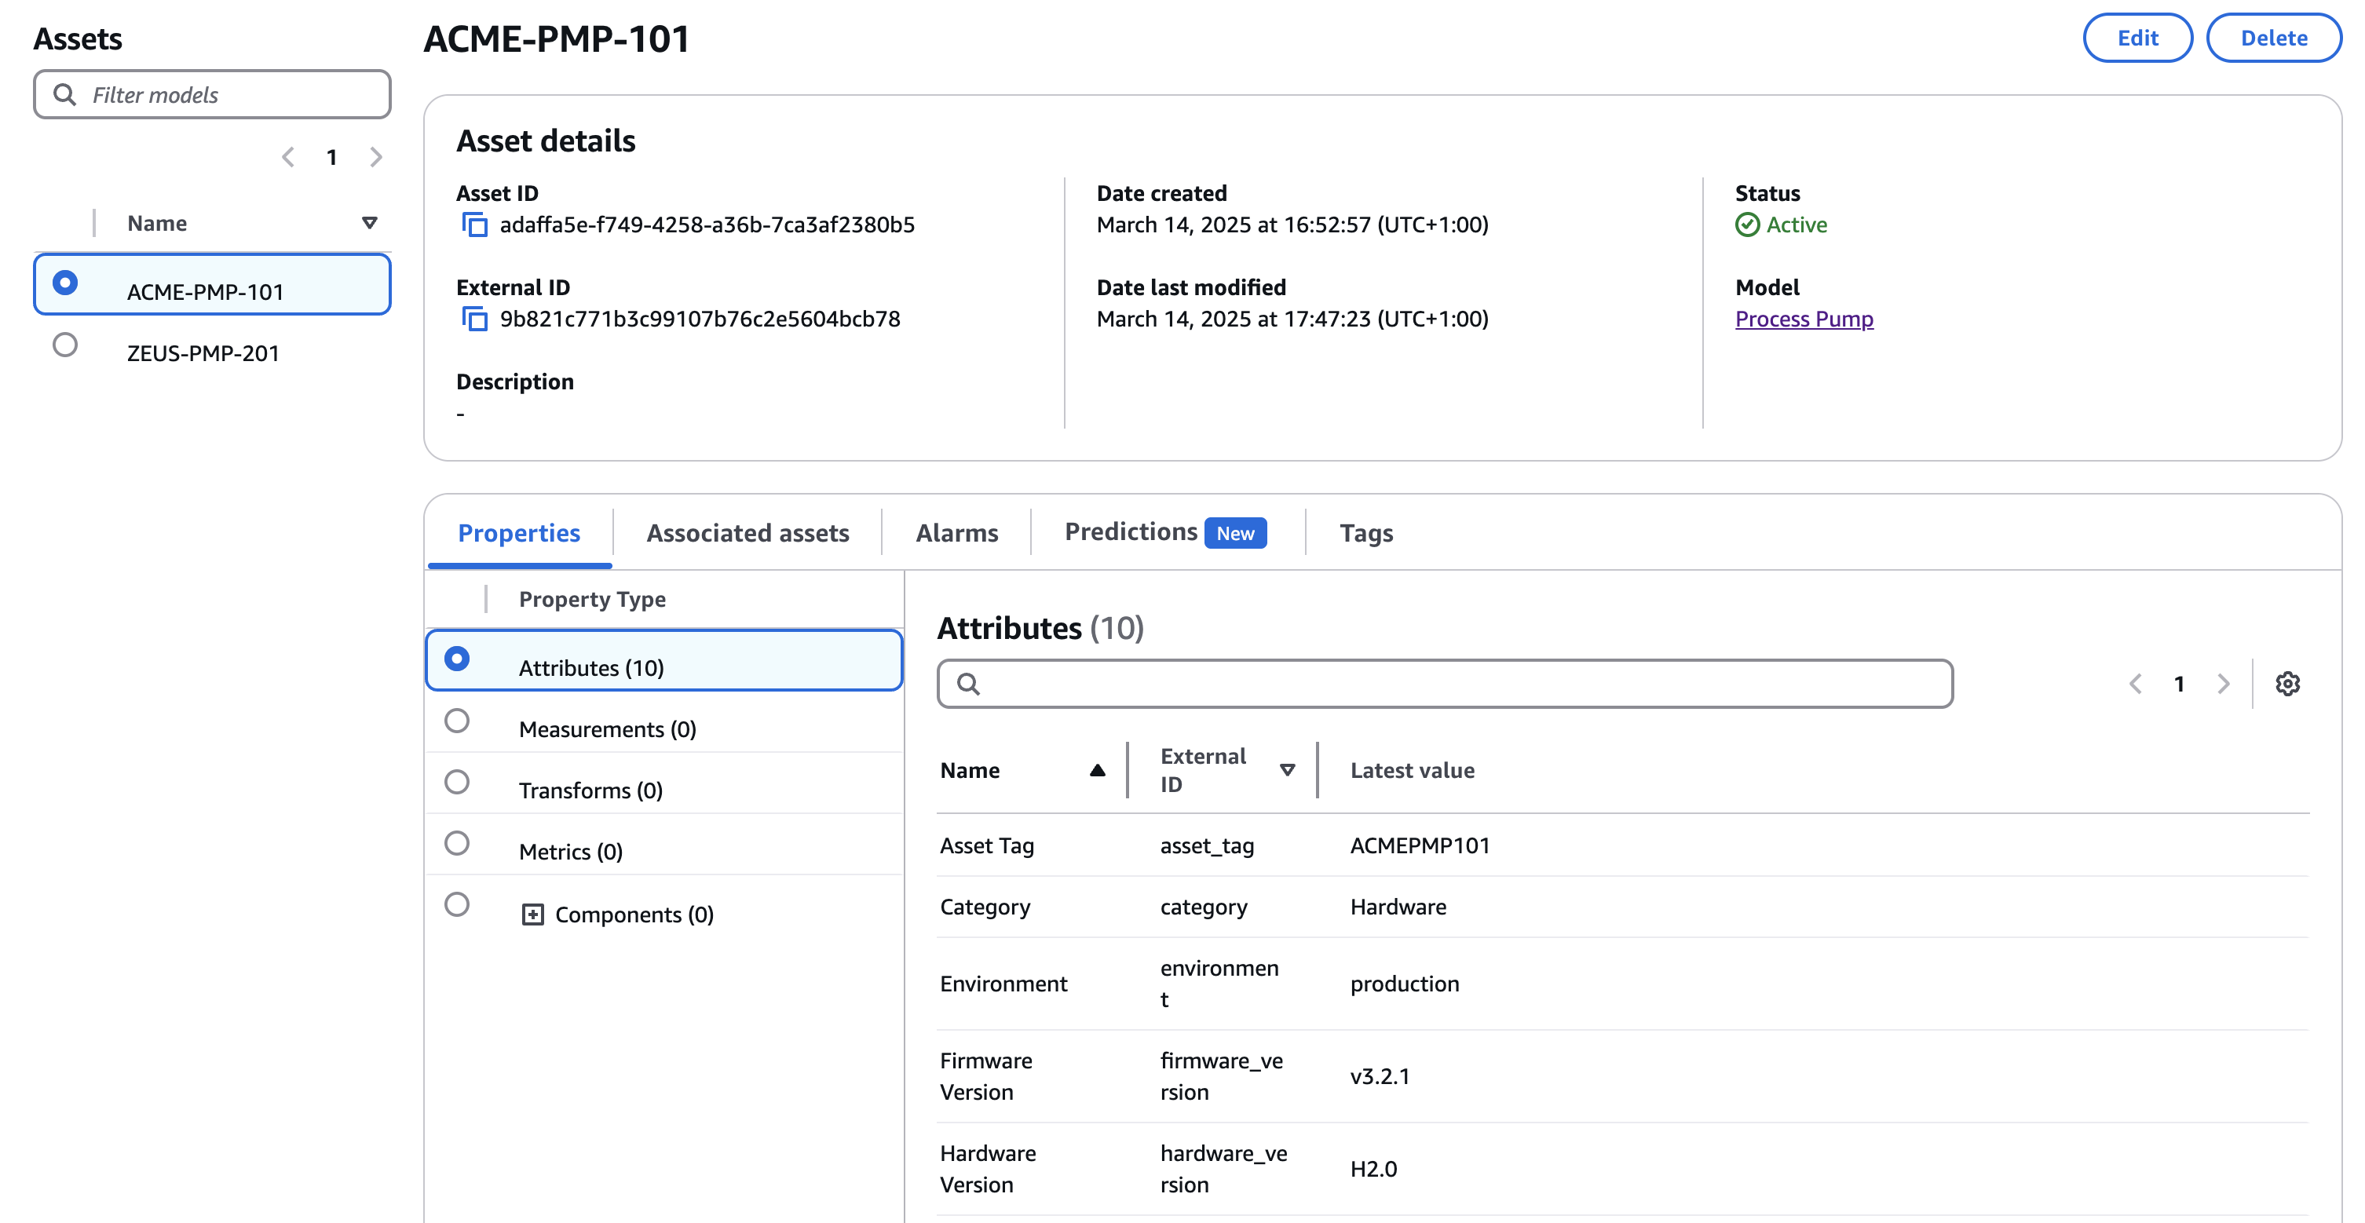2365x1223 pixels.
Task: Sort assets by Name using the triangle
Action: click(x=368, y=222)
